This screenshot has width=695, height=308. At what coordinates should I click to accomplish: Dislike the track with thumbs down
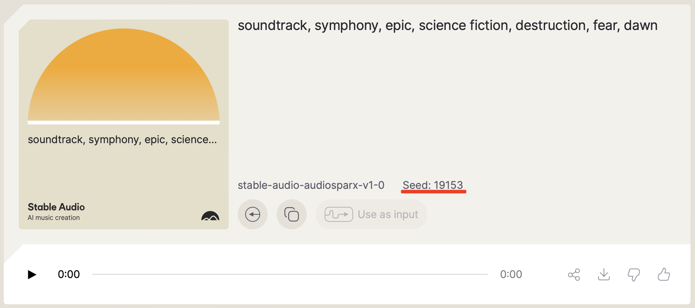[x=634, y=275]
